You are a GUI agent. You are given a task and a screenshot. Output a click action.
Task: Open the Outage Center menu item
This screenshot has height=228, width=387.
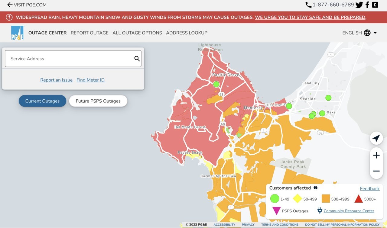[47, 33]
